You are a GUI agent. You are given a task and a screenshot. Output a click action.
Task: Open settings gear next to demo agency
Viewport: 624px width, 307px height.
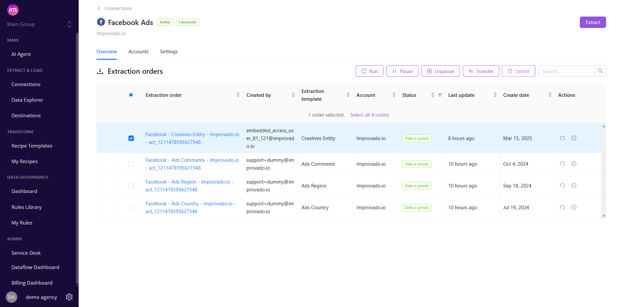click(69, 297)
